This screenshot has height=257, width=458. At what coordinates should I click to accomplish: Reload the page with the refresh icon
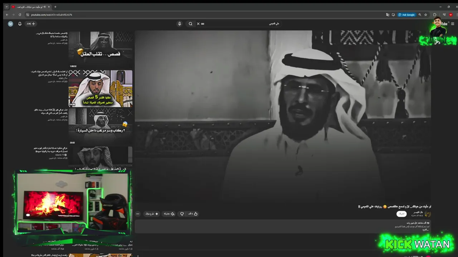[x=20, y=15]
